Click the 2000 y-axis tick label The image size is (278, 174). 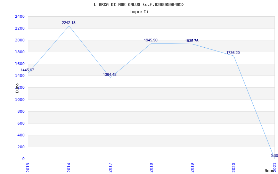(x=20, y=40)
